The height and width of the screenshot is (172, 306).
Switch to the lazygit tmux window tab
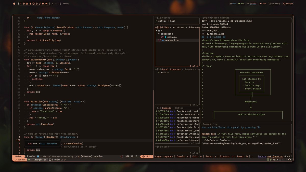[x=37, y=160]
